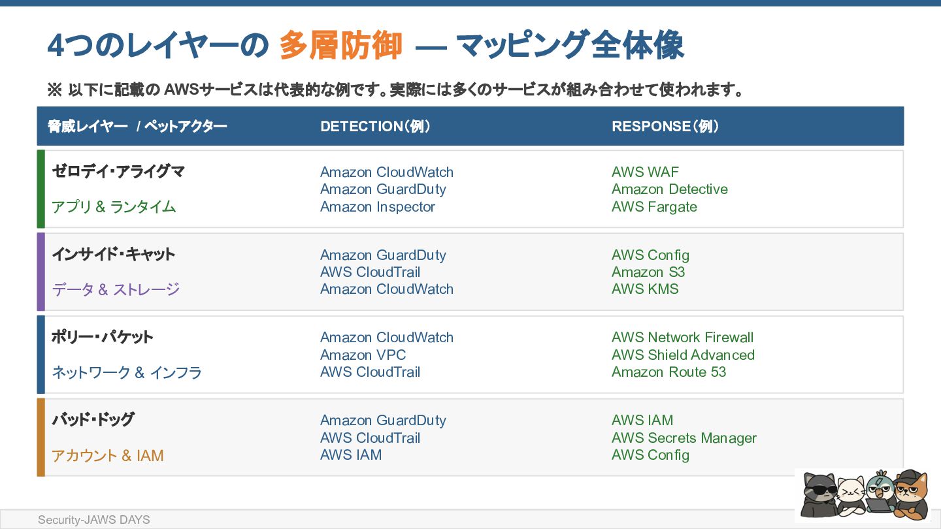
Task: Click the DETECTION(例) column header
Action: (x=375, y=127)
